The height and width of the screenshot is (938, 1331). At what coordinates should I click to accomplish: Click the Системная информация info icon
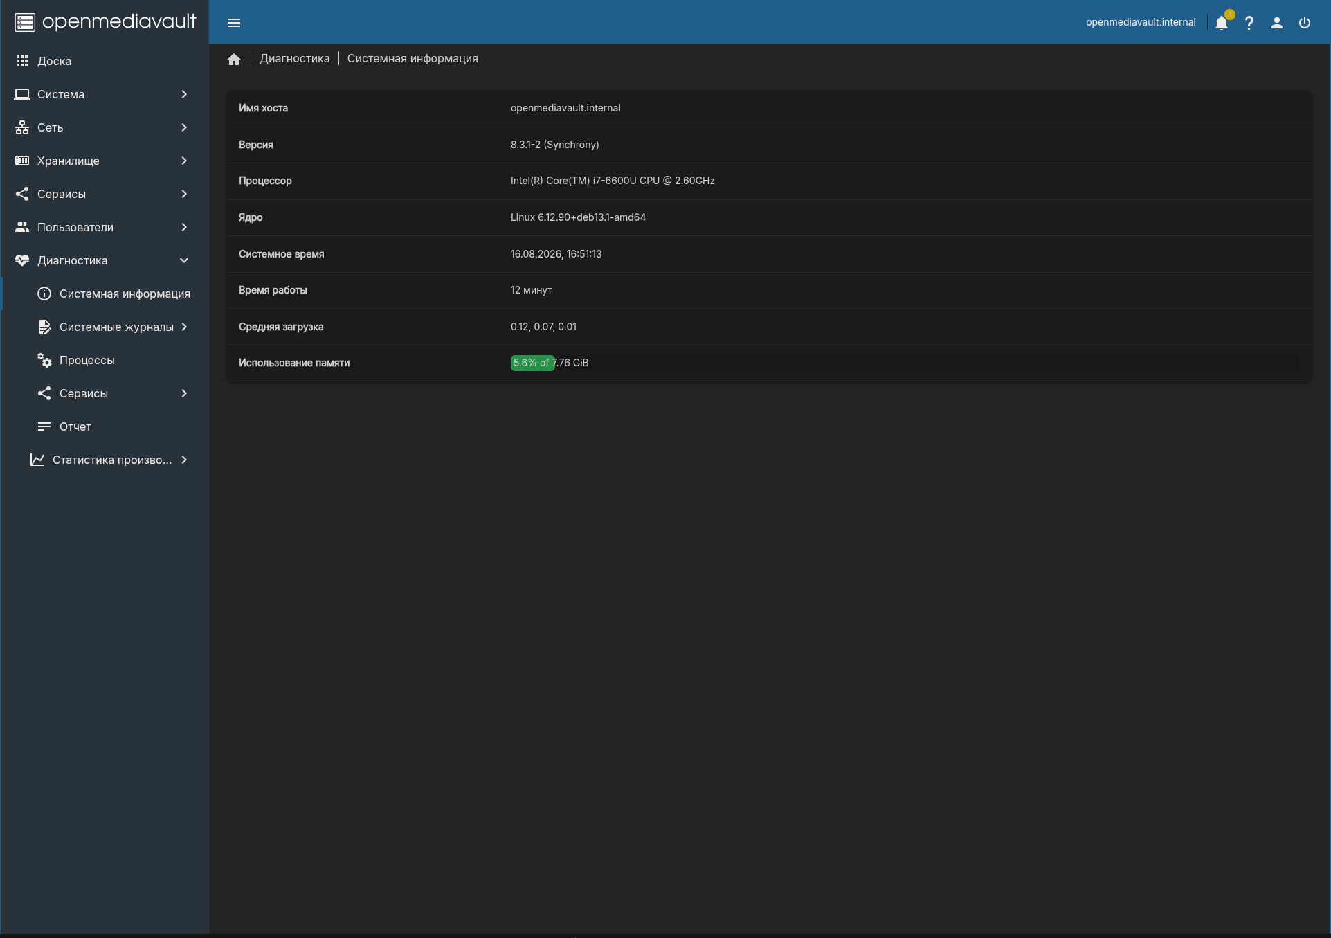coord(44,294)
